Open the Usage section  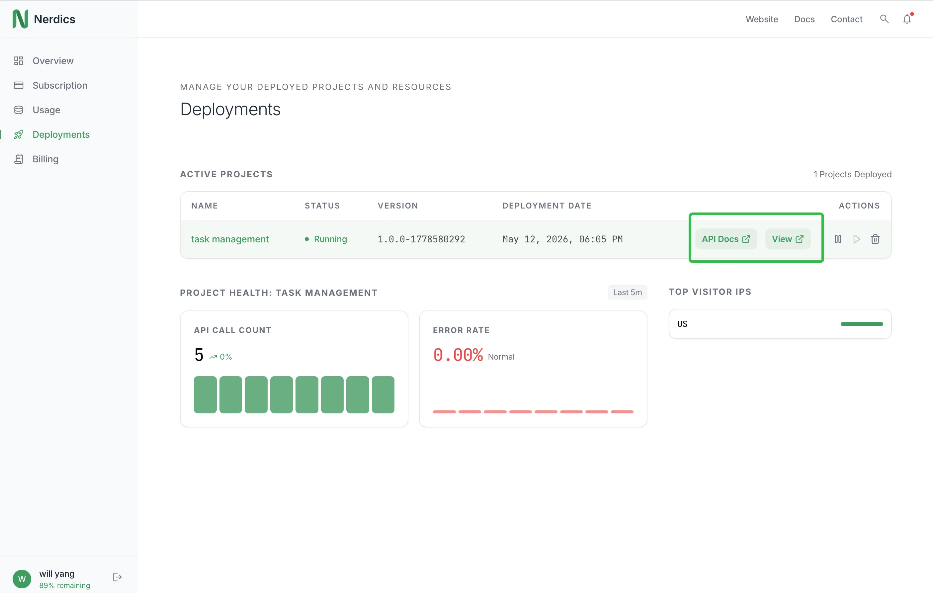[46, 110]
